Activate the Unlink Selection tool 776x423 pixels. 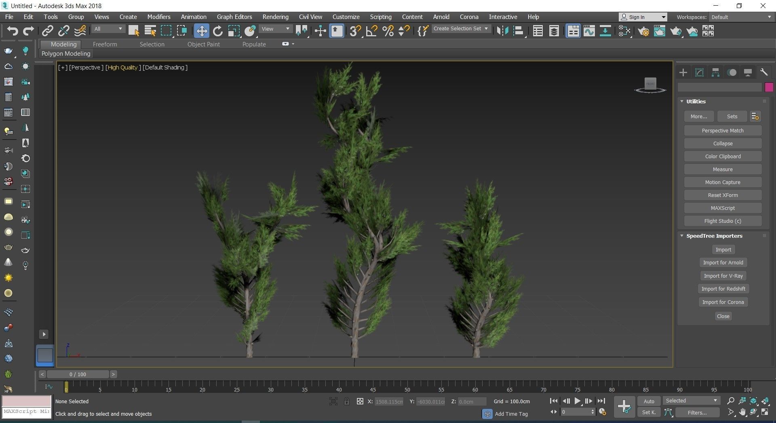63,31
